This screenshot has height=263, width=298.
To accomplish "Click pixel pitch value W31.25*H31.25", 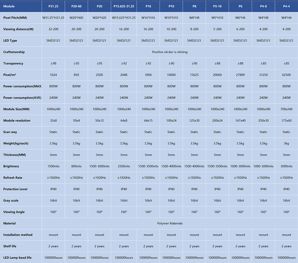I will 54,18.
